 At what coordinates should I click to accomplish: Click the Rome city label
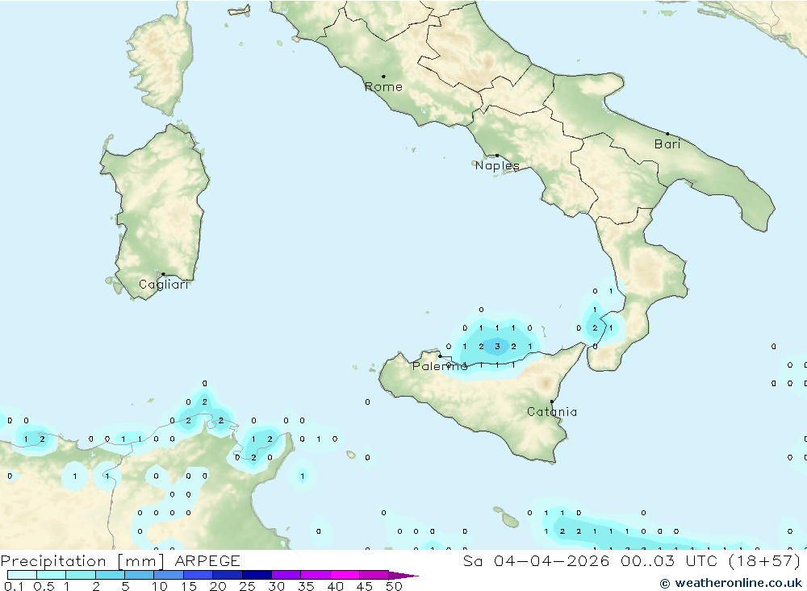click(383, 87)
